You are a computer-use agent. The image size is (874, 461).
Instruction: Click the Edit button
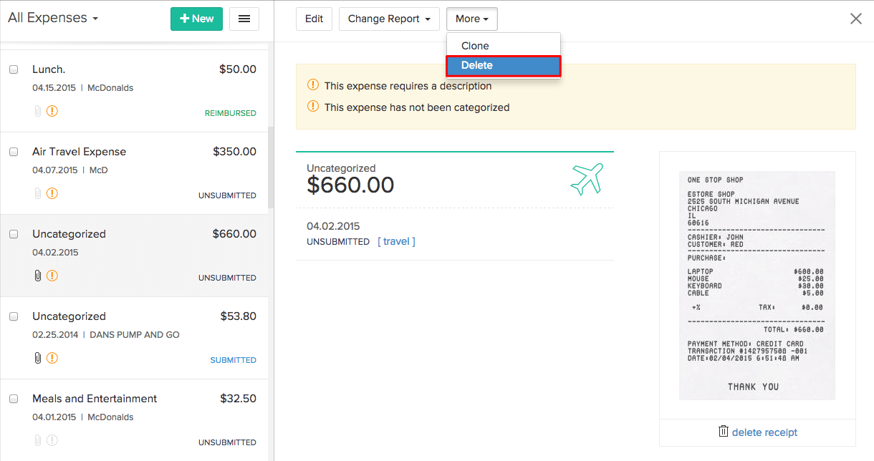pyautogui.click(x=314, y=19)
